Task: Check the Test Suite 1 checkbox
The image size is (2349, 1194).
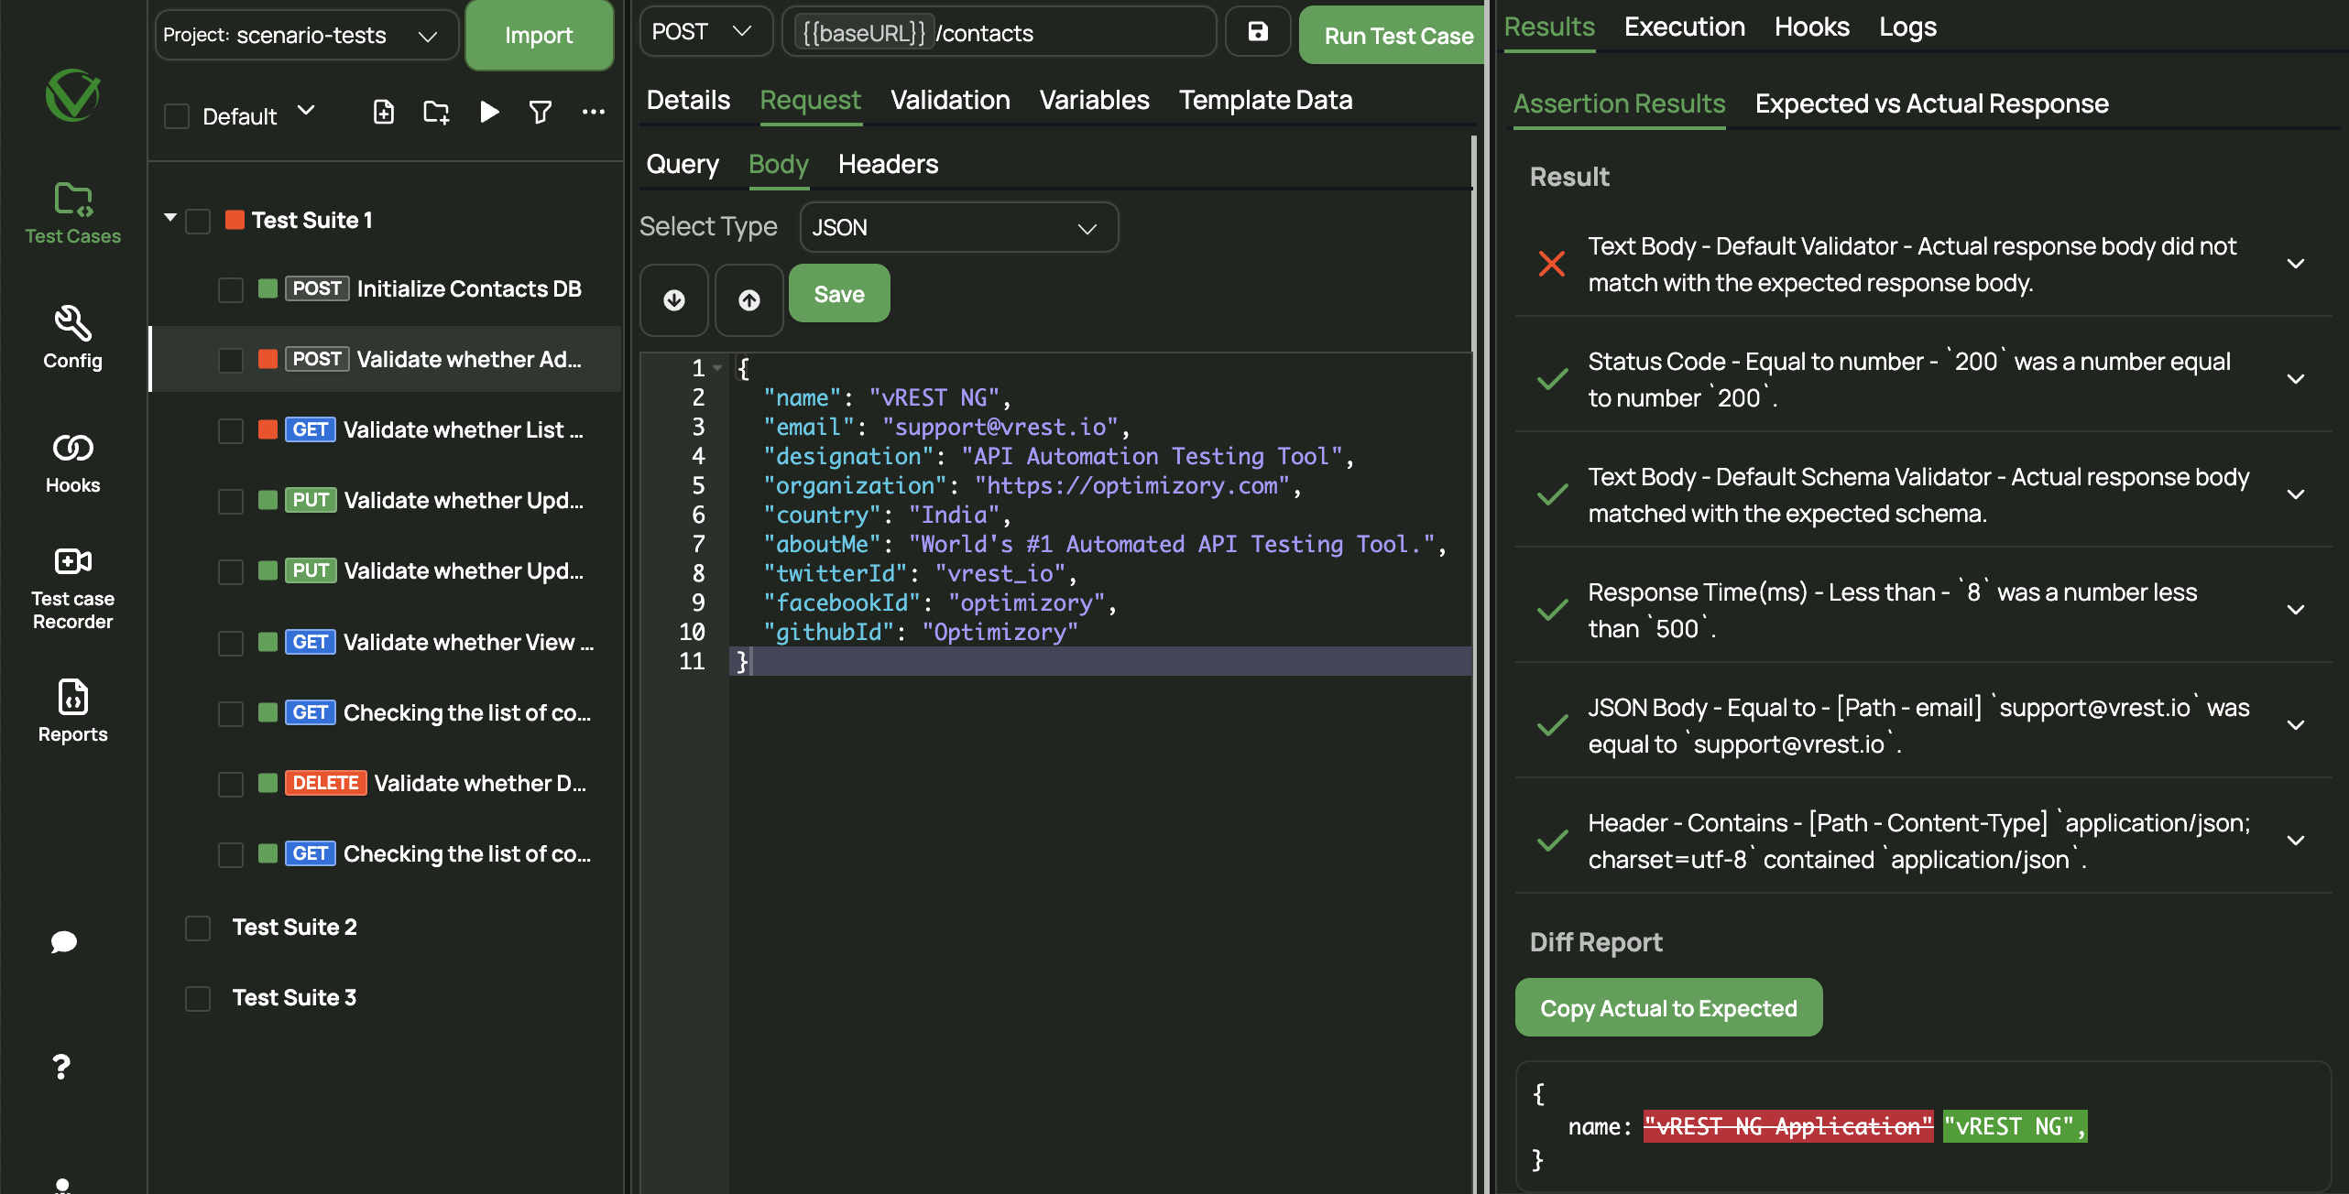Action: pyautogui.click(x=198, y=221)
